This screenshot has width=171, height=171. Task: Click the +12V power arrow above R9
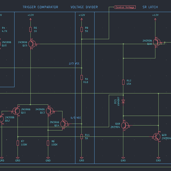82,19
